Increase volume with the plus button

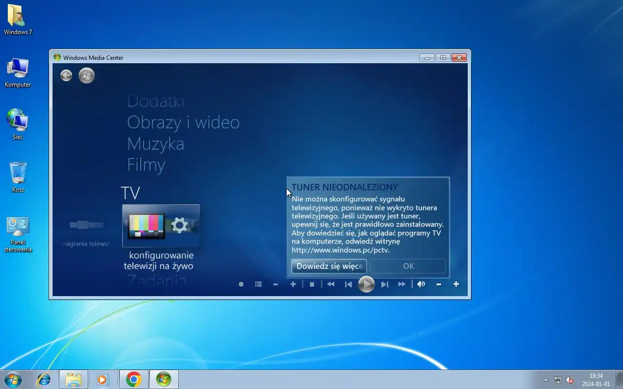[456, 284]
